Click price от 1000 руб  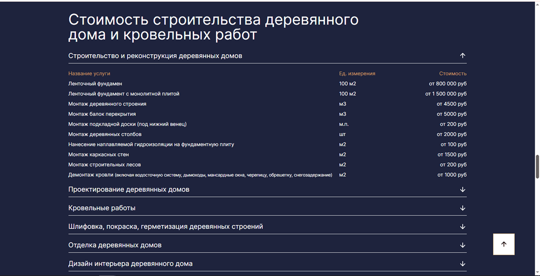(452, 175)
